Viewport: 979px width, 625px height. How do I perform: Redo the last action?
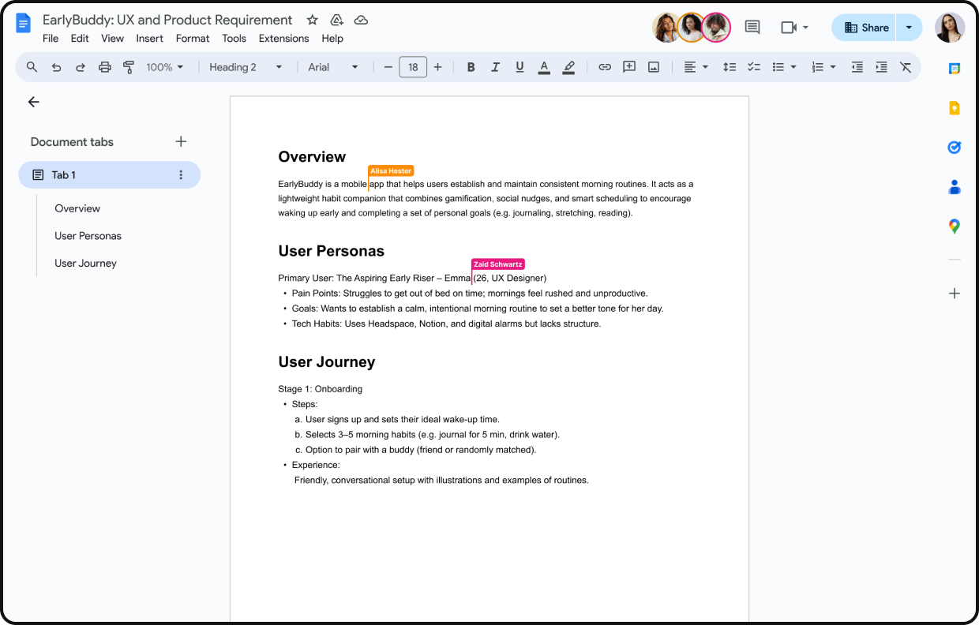pos(81,67)
